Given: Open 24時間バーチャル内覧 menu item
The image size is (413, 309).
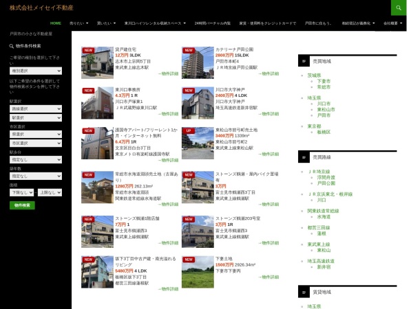Looking at the screenshot, I should (212, 23).
